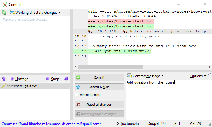212x127 pixels.
Task: Open the Options dropdown menu
Action: (198, 76)
